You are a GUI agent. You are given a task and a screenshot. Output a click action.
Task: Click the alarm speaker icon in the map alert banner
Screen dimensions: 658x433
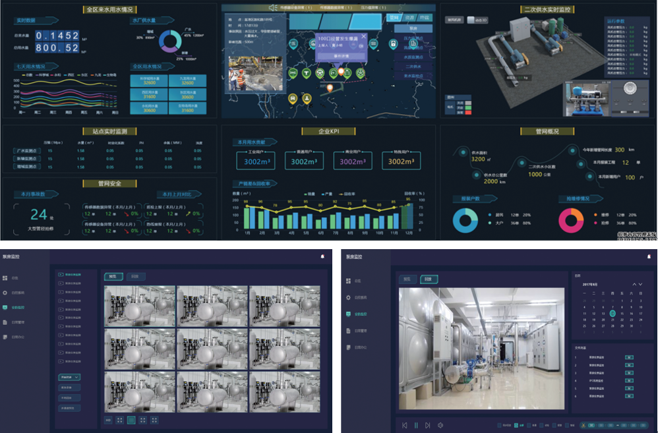(x=273, y=7)
